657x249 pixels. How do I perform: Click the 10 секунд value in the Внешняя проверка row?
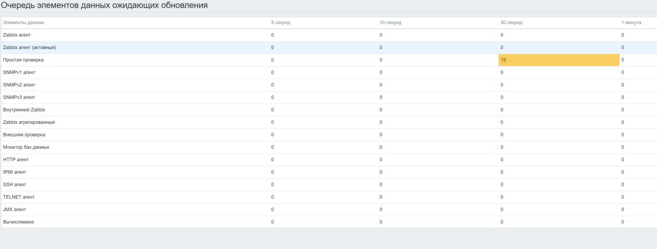[x=381, y=134]
